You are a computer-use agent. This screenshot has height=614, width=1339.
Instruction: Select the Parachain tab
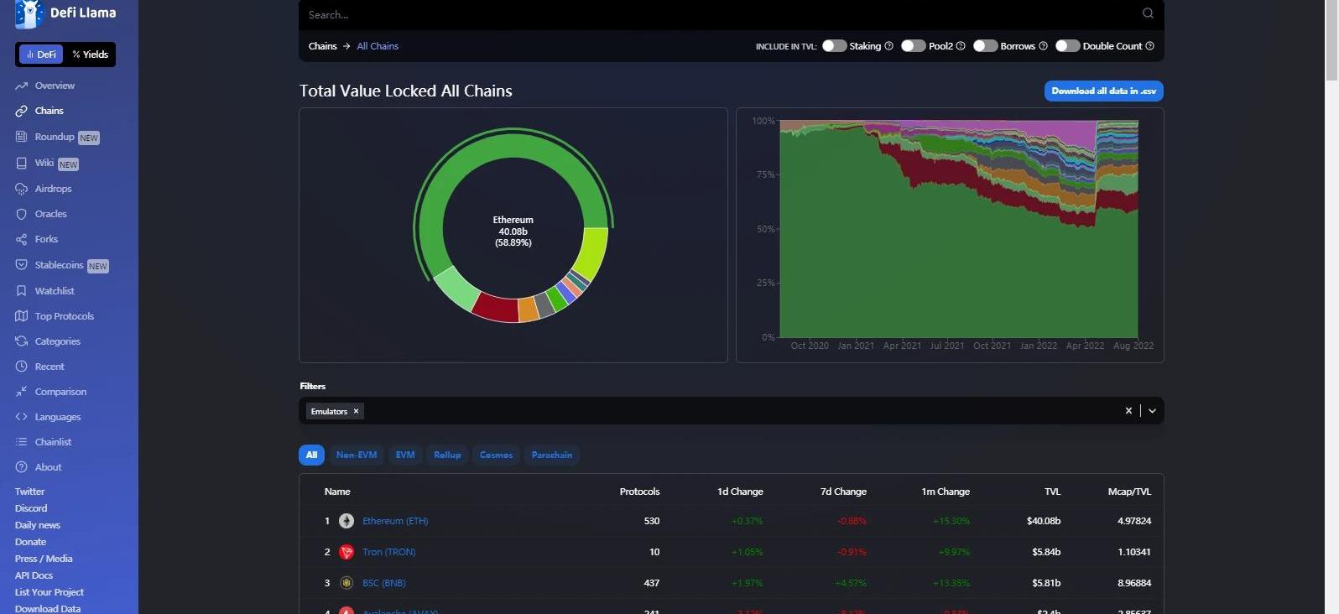point(552,455)
